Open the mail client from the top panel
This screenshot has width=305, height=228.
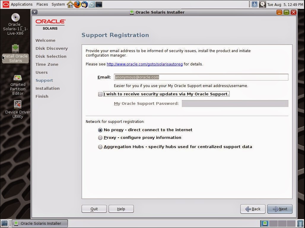tap(84, 4)
